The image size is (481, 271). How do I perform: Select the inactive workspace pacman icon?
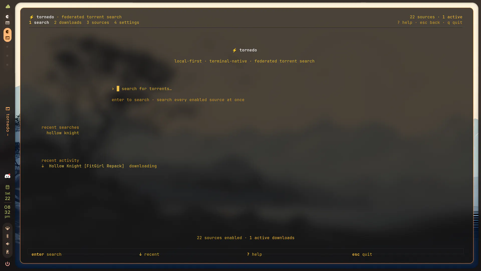click(8, 17)
